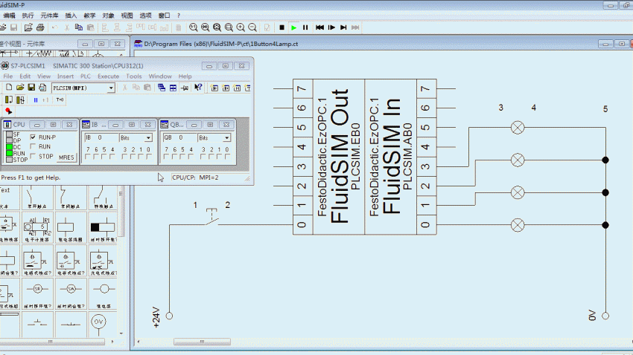Click the step-to-next-state simulation button
This screenshot has height=355, width=633.
pos(343,27)
